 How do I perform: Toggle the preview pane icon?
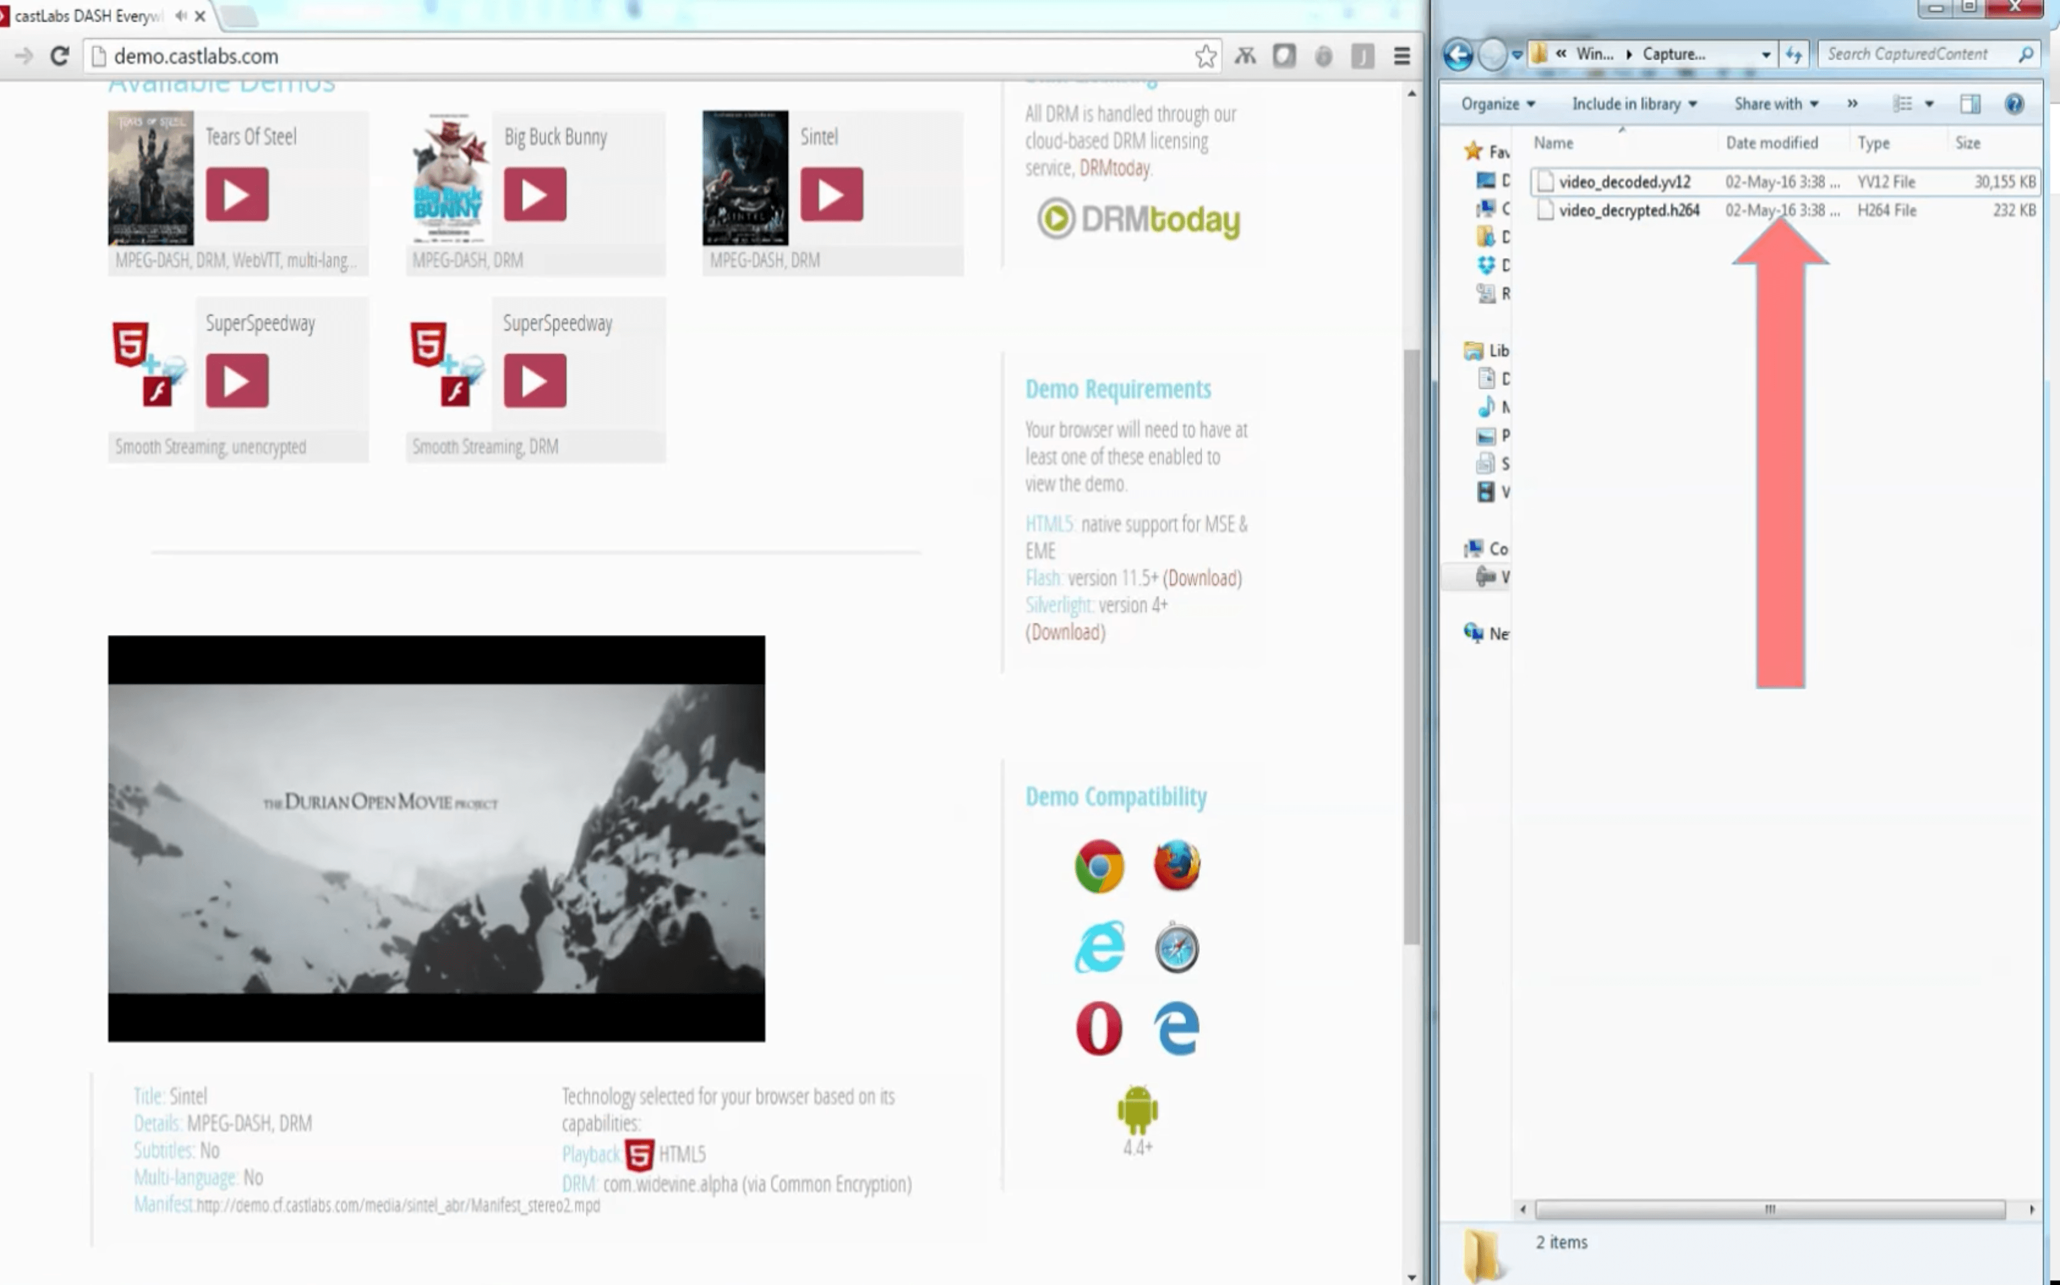tap(1970, 104)
